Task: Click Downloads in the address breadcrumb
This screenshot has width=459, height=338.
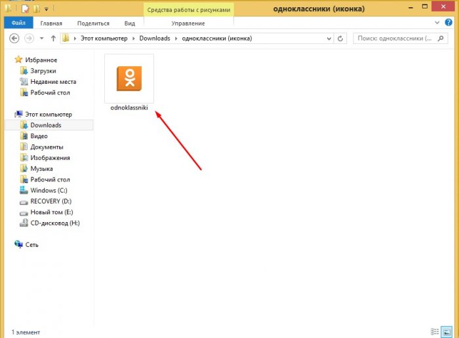Action: click(x=154, y=39)
